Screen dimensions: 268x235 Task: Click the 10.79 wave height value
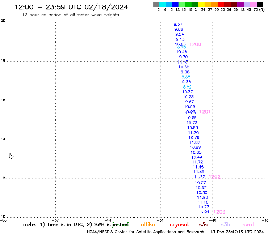194,137
